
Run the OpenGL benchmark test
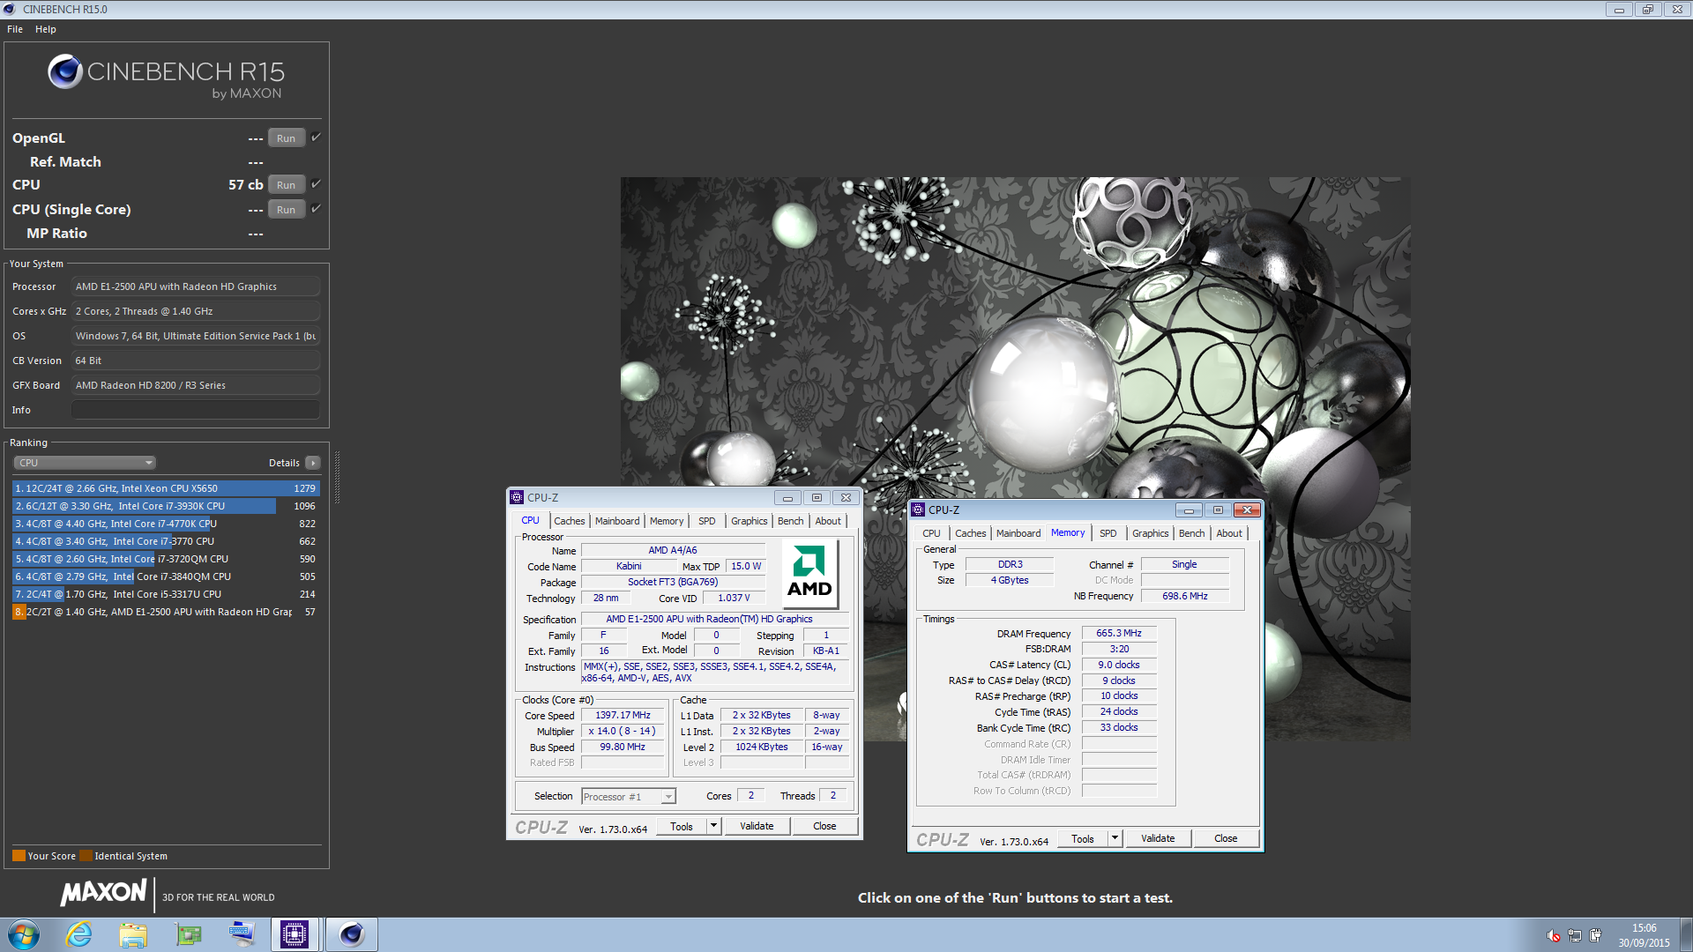(x=286, y=138)
